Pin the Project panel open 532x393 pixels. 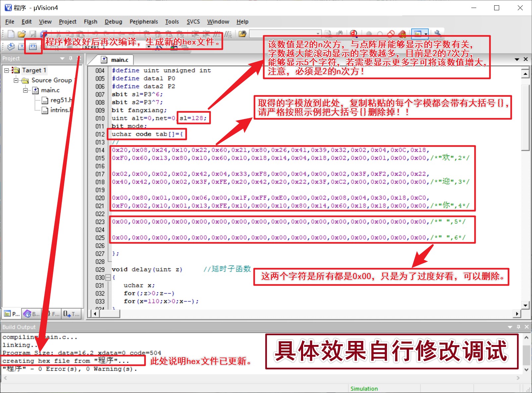[x=70, y=58]
